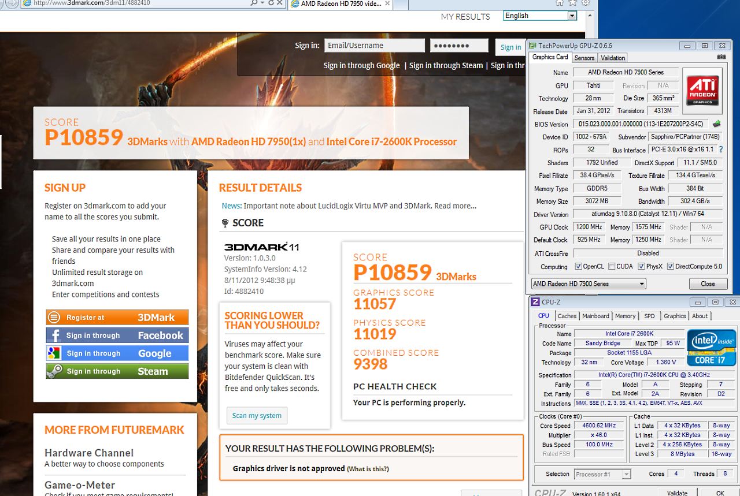
Task: Open the Mainboard tab in CPU-Z
Action: (595, 316)
